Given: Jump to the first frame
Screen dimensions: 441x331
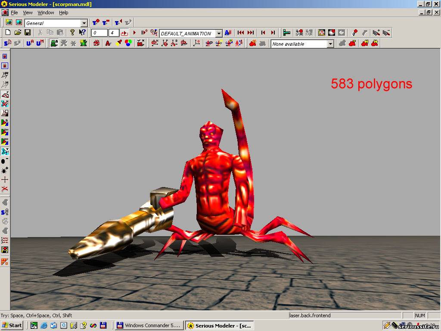Looking at the screenshot, I should pyautogui.click(x=240, y=33).
